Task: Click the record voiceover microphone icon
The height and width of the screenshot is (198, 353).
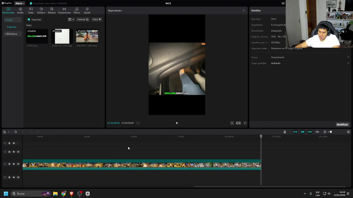Action: pos(285,132)
